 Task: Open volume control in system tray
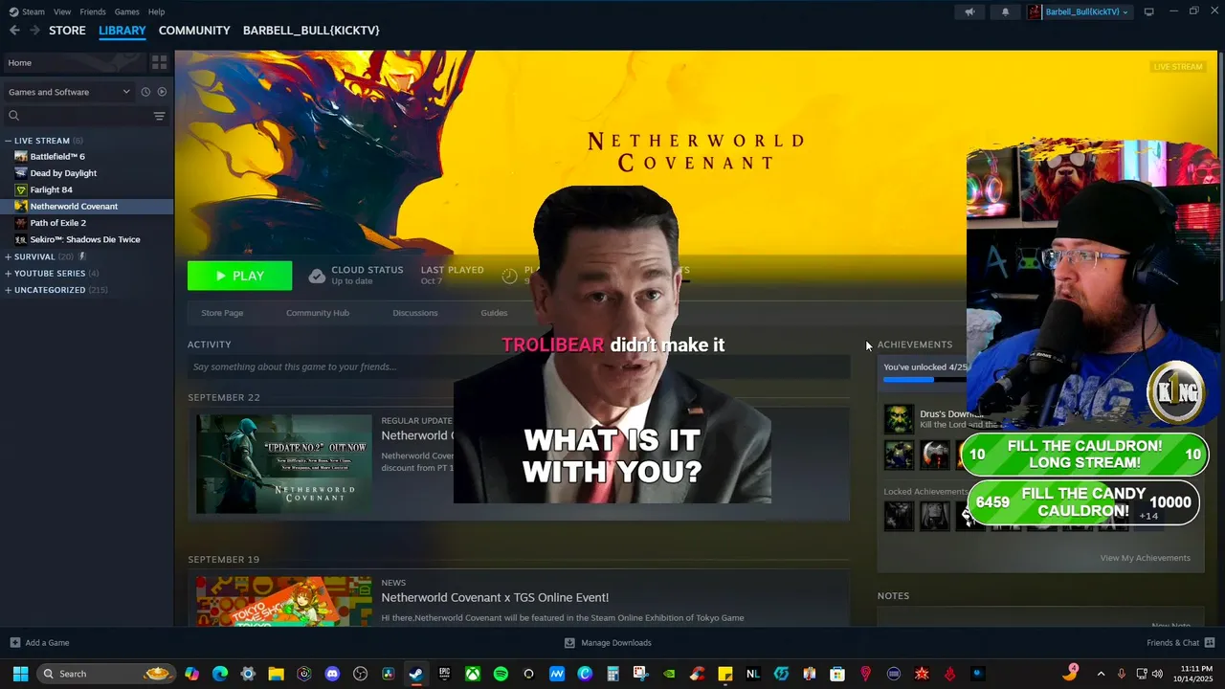tap(1159, 674)
